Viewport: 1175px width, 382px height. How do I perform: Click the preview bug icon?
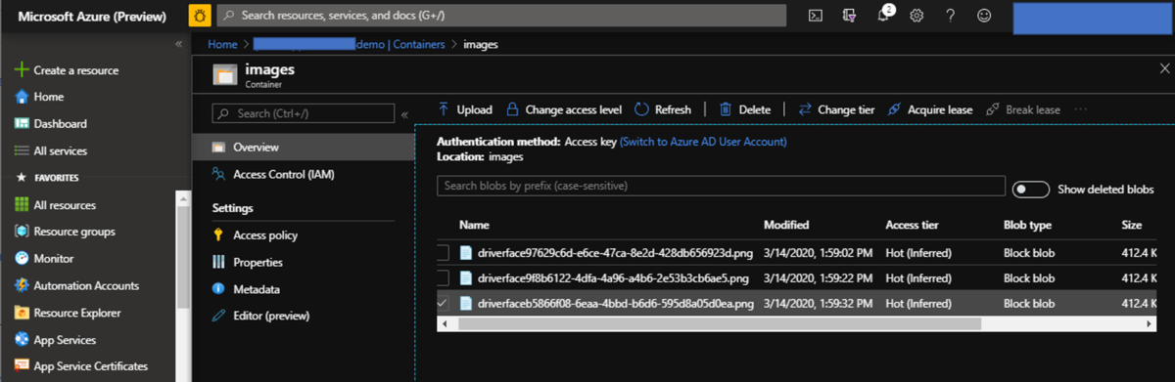[201, 16]
